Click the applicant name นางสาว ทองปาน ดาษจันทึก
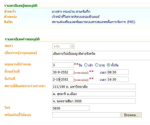 (x=71, y=12)
